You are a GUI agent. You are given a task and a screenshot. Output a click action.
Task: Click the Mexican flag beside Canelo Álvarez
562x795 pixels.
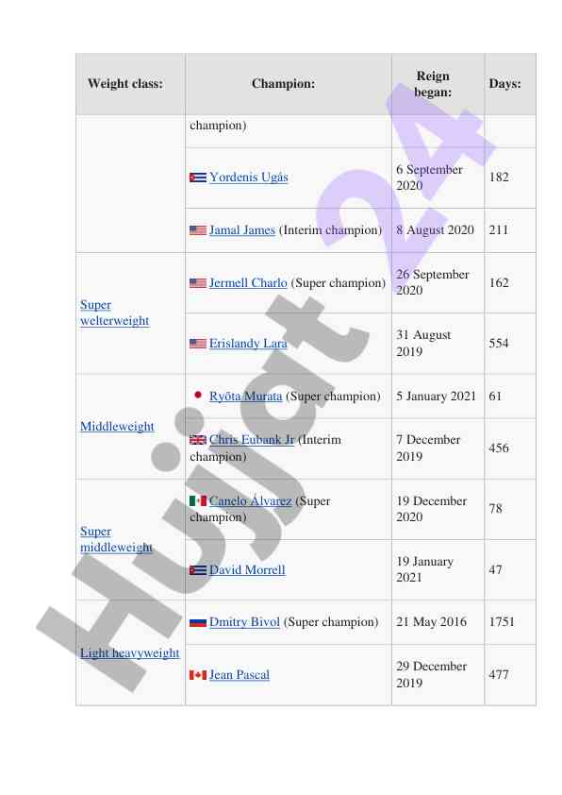tap(197, 501)
